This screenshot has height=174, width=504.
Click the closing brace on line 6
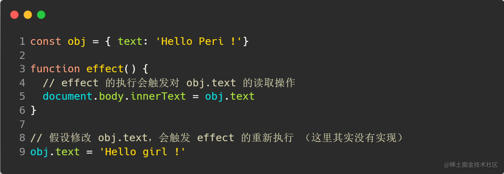33,110
